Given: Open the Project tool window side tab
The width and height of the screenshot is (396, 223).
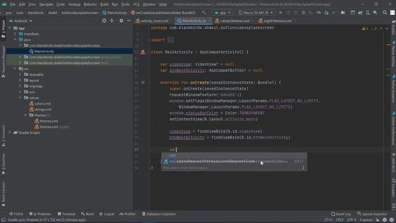Looking at the screenshot, I should coord(3,29).
